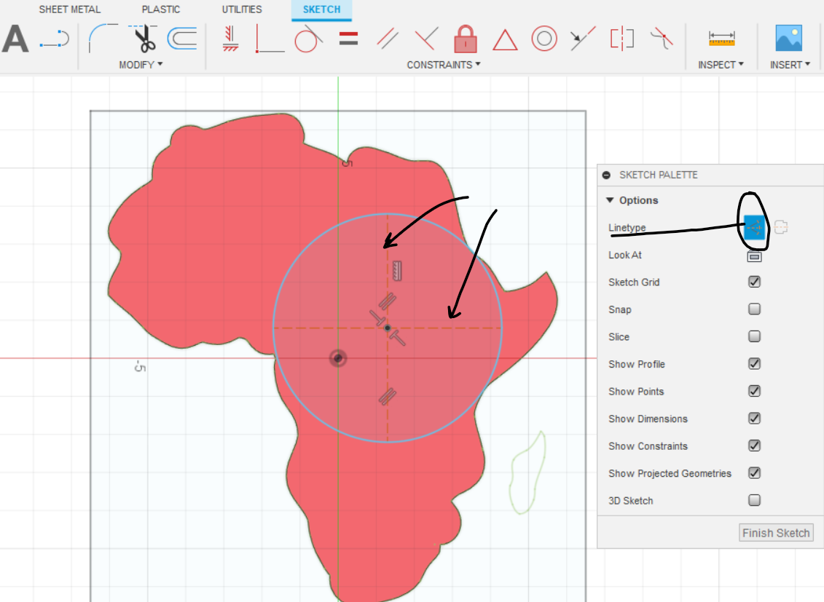The image size is (824, 602).
Task: Toggle Centerline linetype button
Action: pos(781,227)
